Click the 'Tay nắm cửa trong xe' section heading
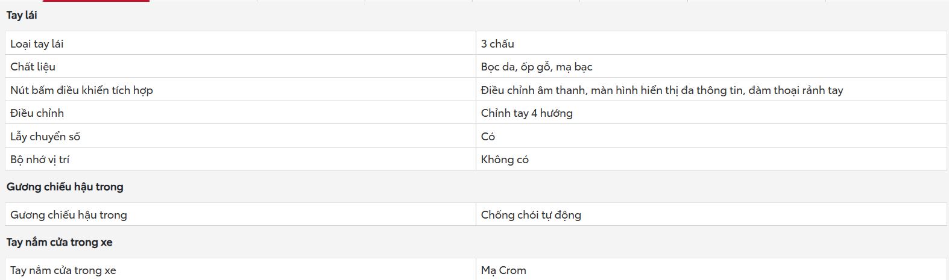 (x=60, y=243)
